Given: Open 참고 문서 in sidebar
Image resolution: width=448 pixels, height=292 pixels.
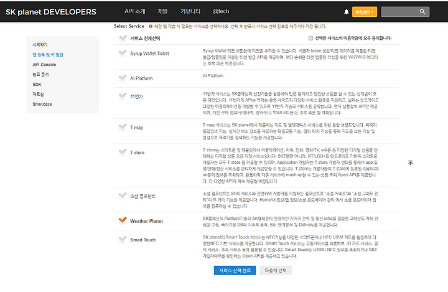Looking at the screenshot, I should [x=40, y=74].
